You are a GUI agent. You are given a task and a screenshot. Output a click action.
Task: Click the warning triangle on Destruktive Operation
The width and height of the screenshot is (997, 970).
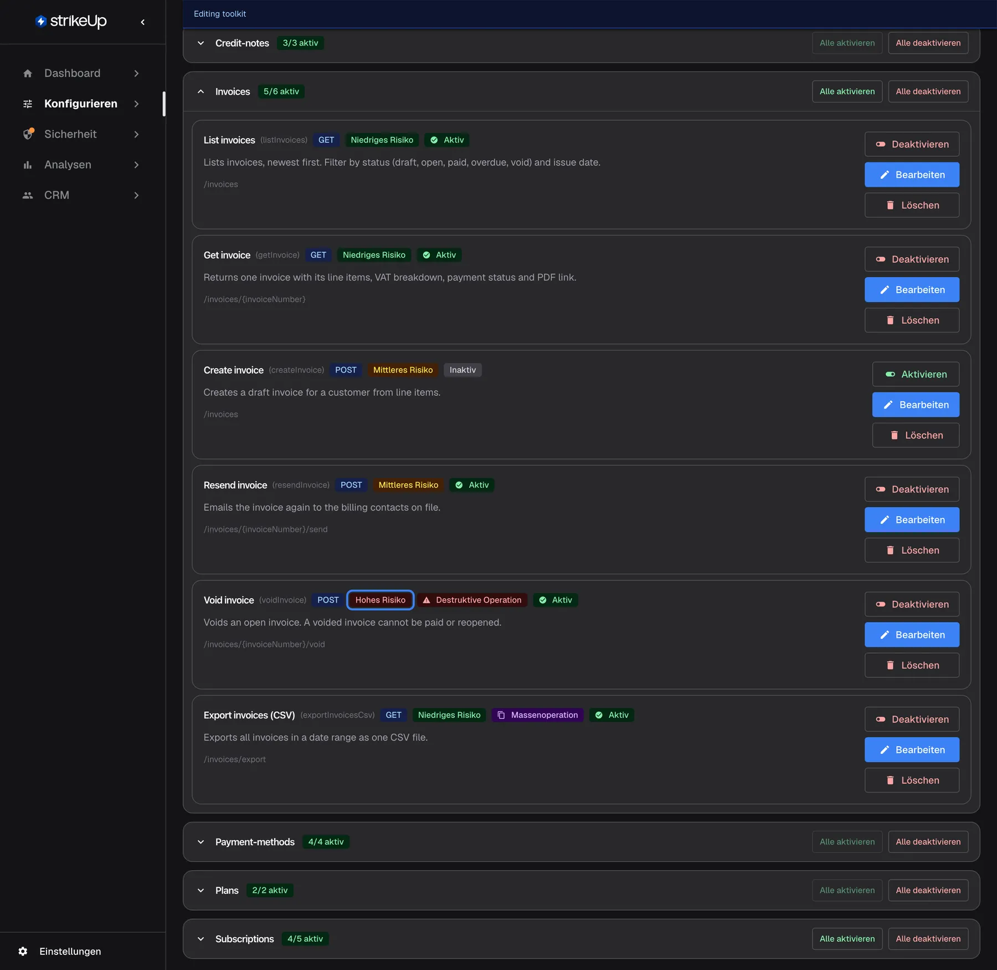click(x=426, y=600)
